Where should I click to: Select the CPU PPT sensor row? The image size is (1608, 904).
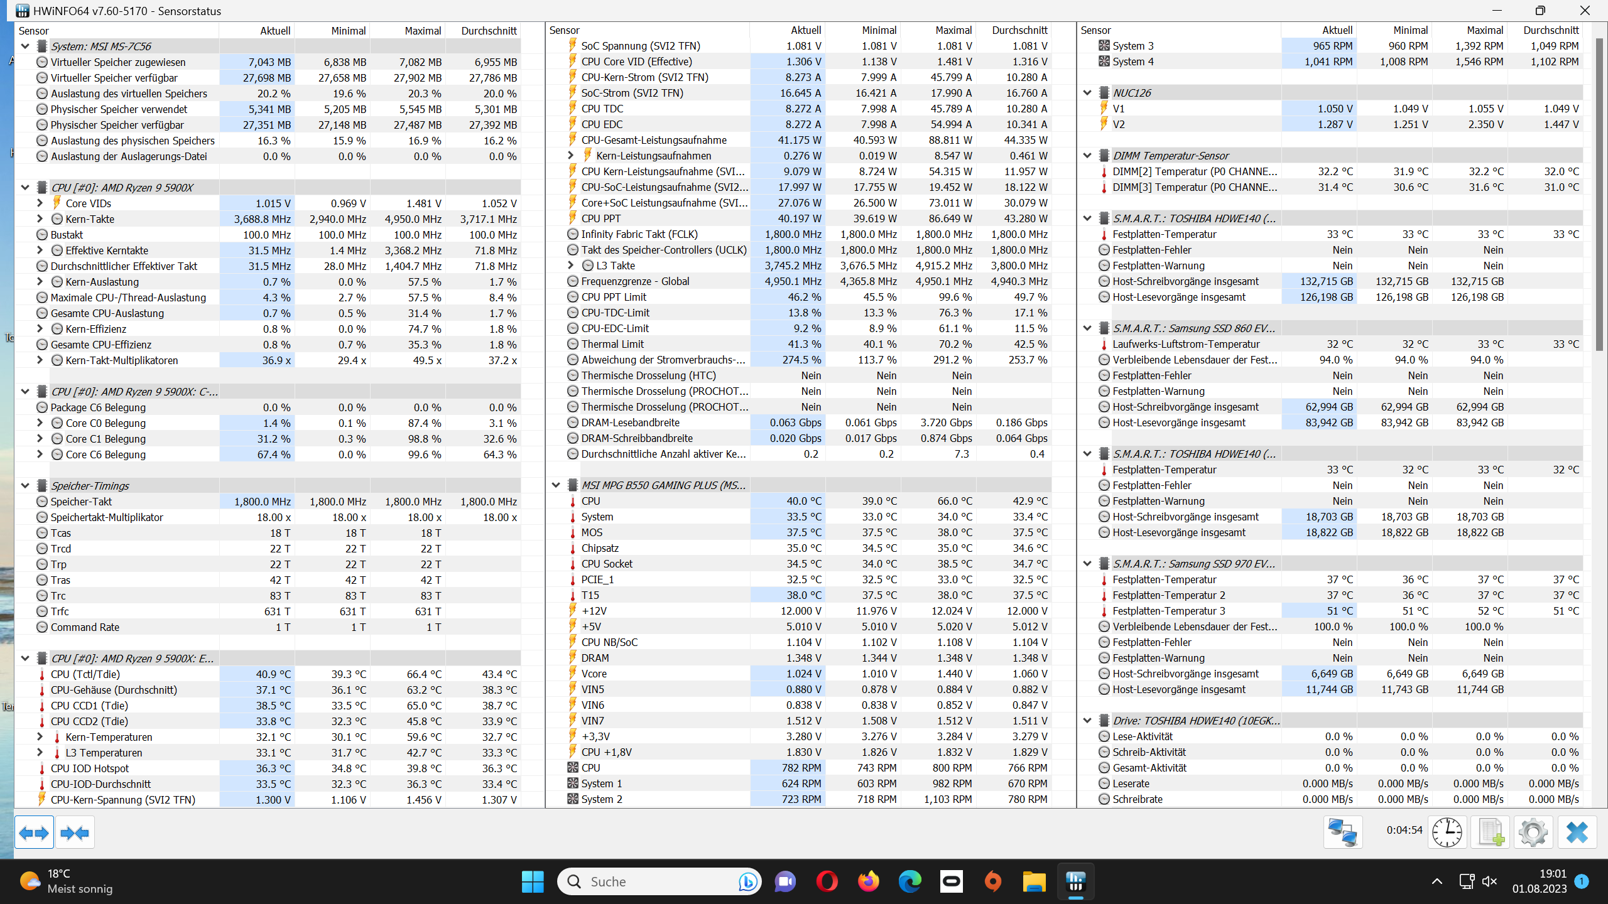pos(601,218)
